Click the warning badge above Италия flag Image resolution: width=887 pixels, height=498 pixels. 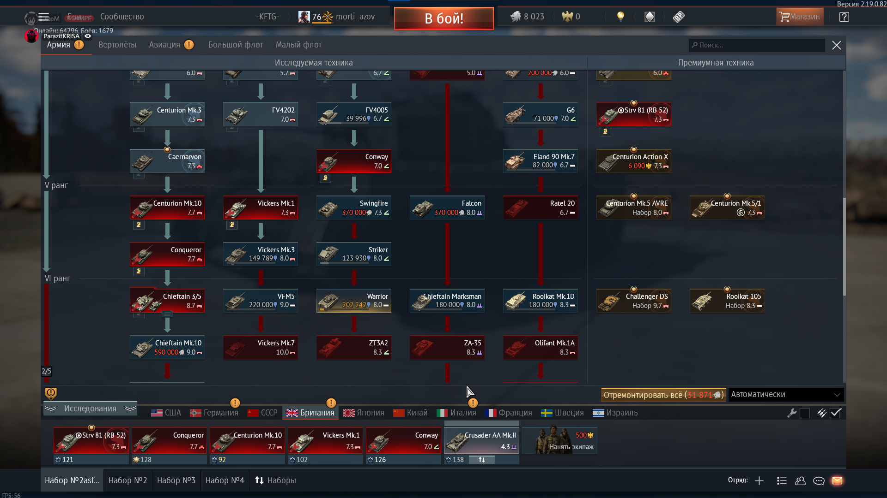(473, 403)
